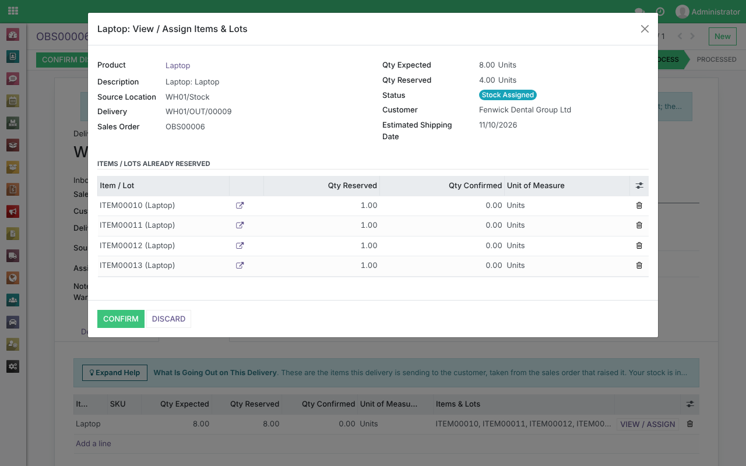Show the activities clock in top bar

tap(660, 12)
